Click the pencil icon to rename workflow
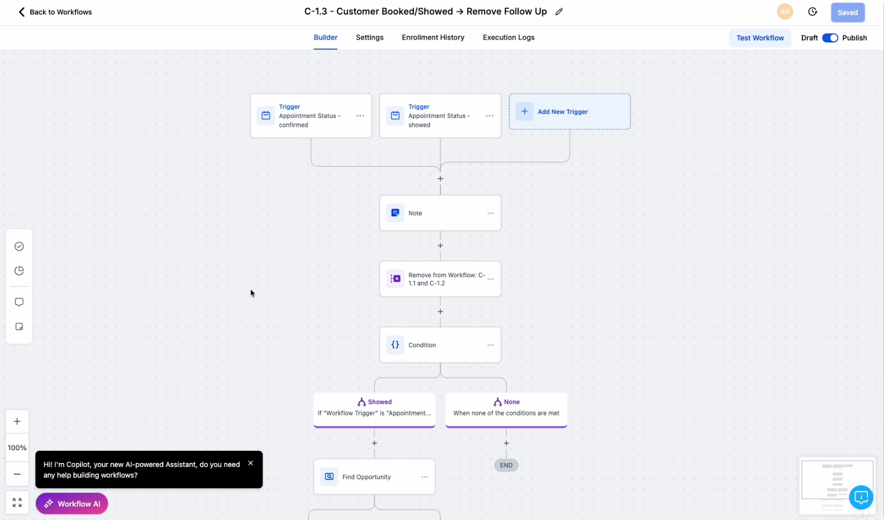 [x=559, y=12]
